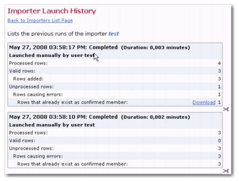The image size is (239, 181).
Task: Click processed rows value 4
Action: click(x=219, y=63)
